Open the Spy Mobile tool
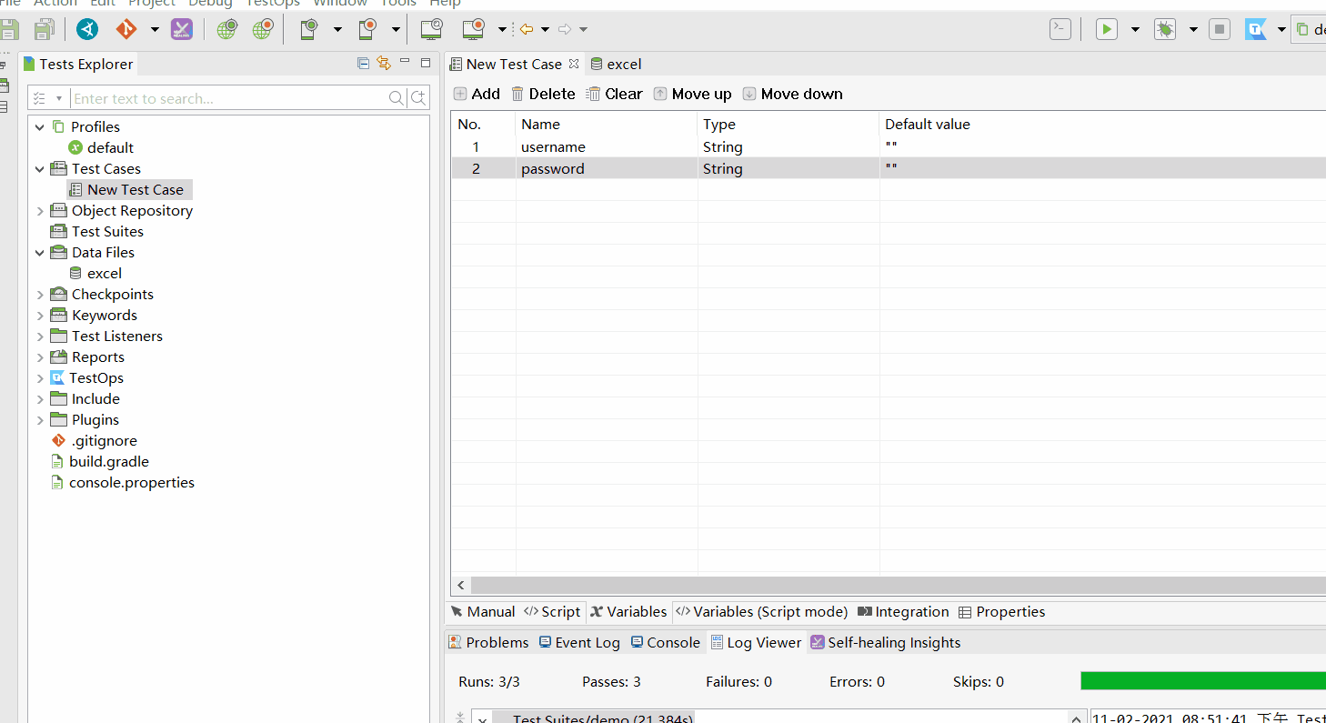 pos(309,29)
